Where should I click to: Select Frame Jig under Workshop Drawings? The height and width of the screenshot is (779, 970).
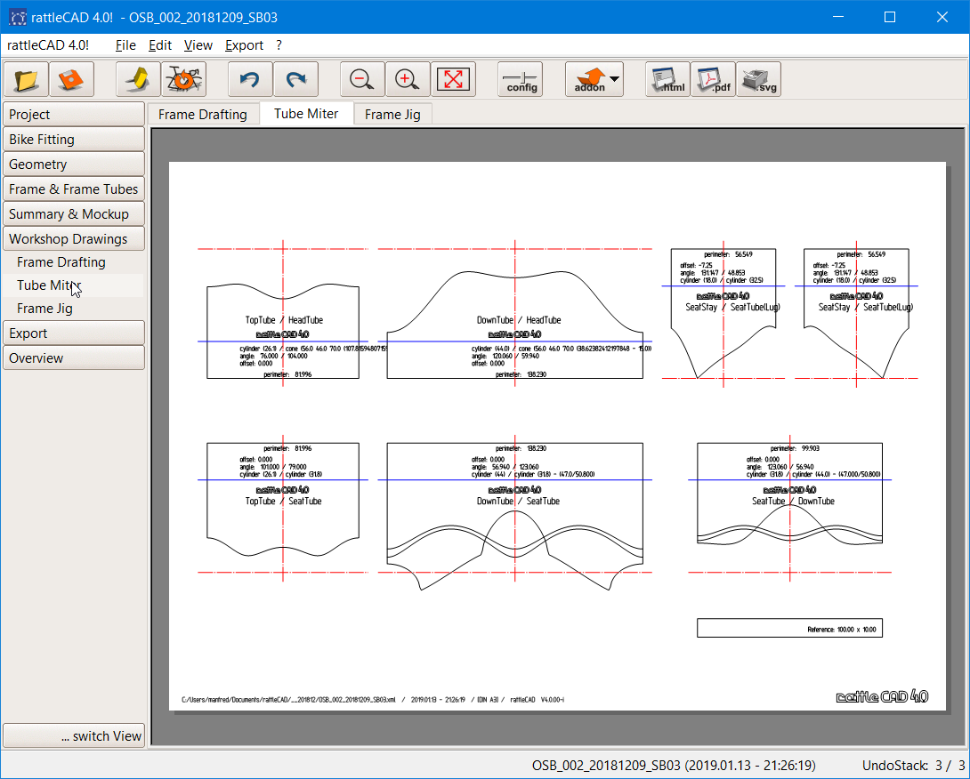click(x=44, y=309)
